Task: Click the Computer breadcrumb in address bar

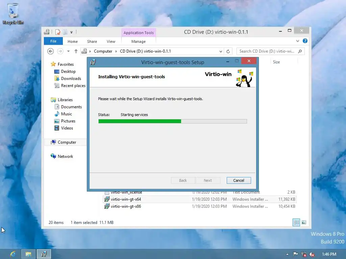Action: click(x=103, y=51)
